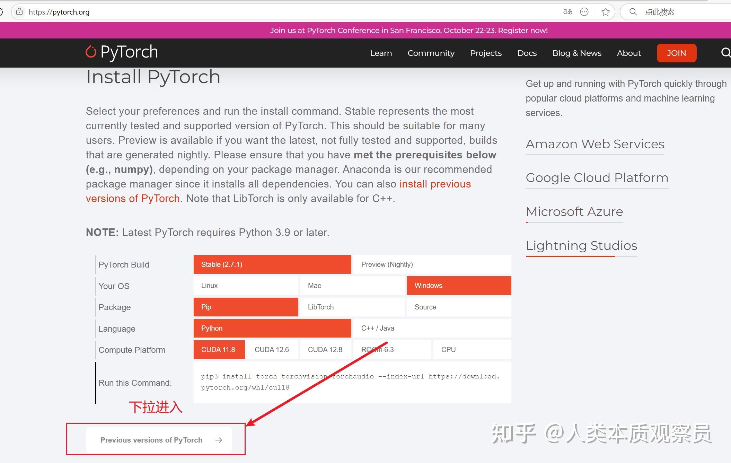Open the read aloud icon in address bar
This screenshot has height=463, width=731.
(567, 11)
